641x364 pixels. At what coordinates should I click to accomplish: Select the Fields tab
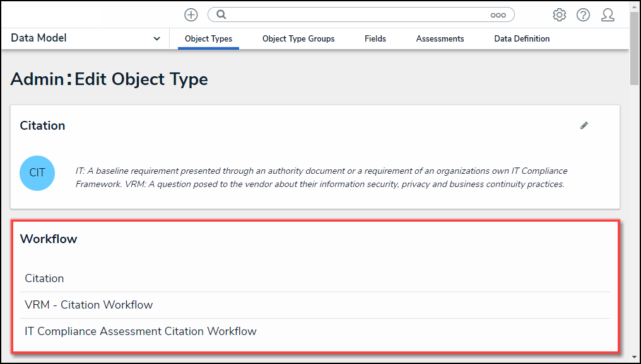(375, 39)
